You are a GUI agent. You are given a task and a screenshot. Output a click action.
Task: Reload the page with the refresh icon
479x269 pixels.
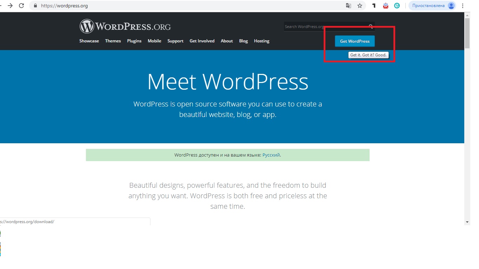point(21,6)
